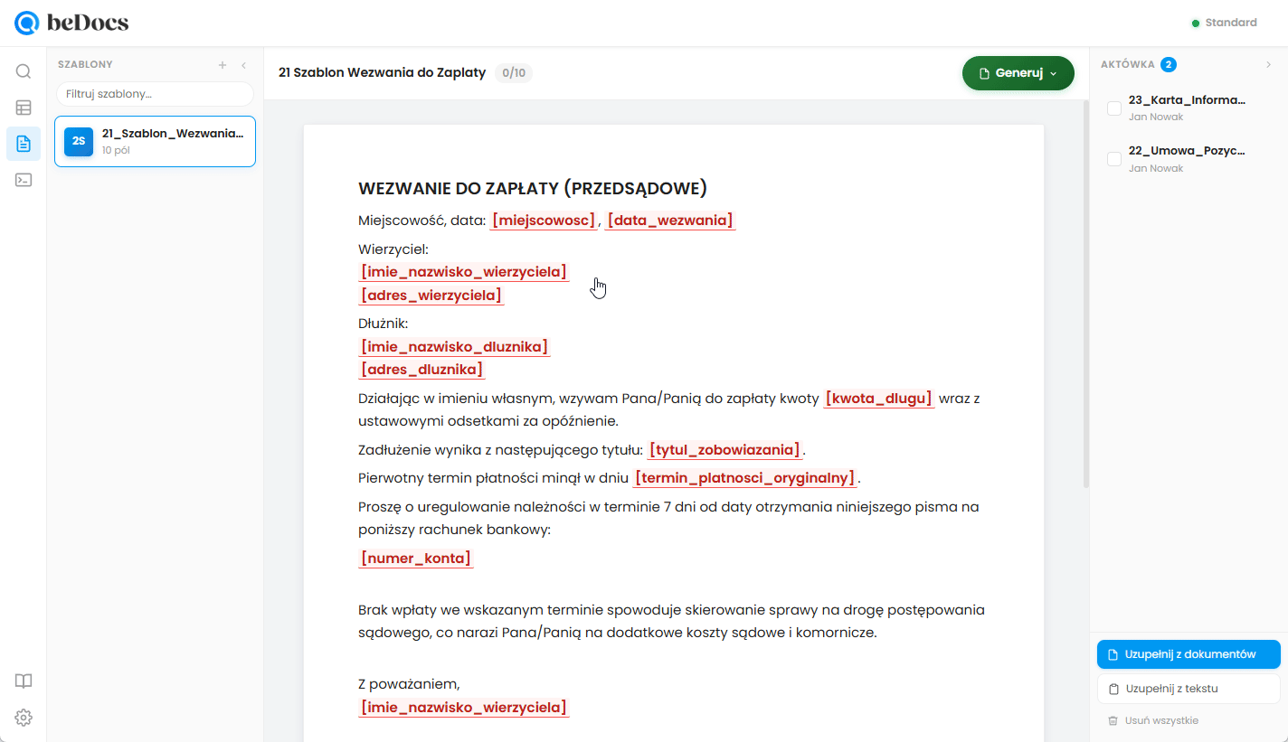Click Uzupełnij z tekstu button
The width and height of the screenshot is (1288, 742).
[x=1189, y=689]
